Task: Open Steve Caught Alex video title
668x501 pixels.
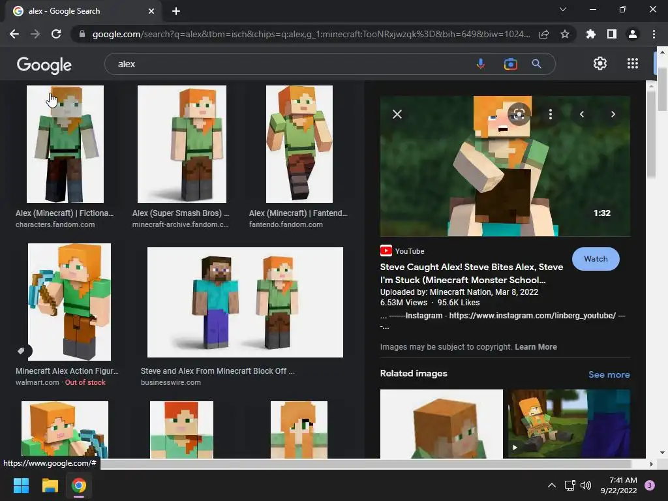Action: click(472, 273)
